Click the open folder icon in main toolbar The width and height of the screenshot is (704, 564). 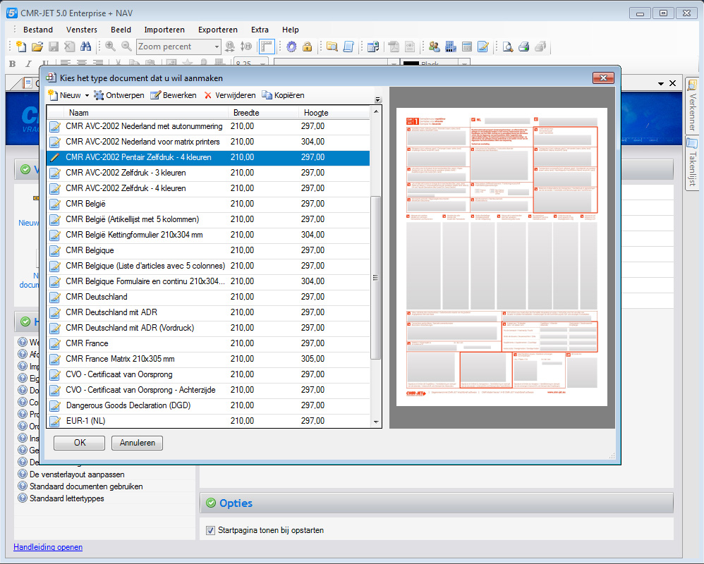coord(37,47)
